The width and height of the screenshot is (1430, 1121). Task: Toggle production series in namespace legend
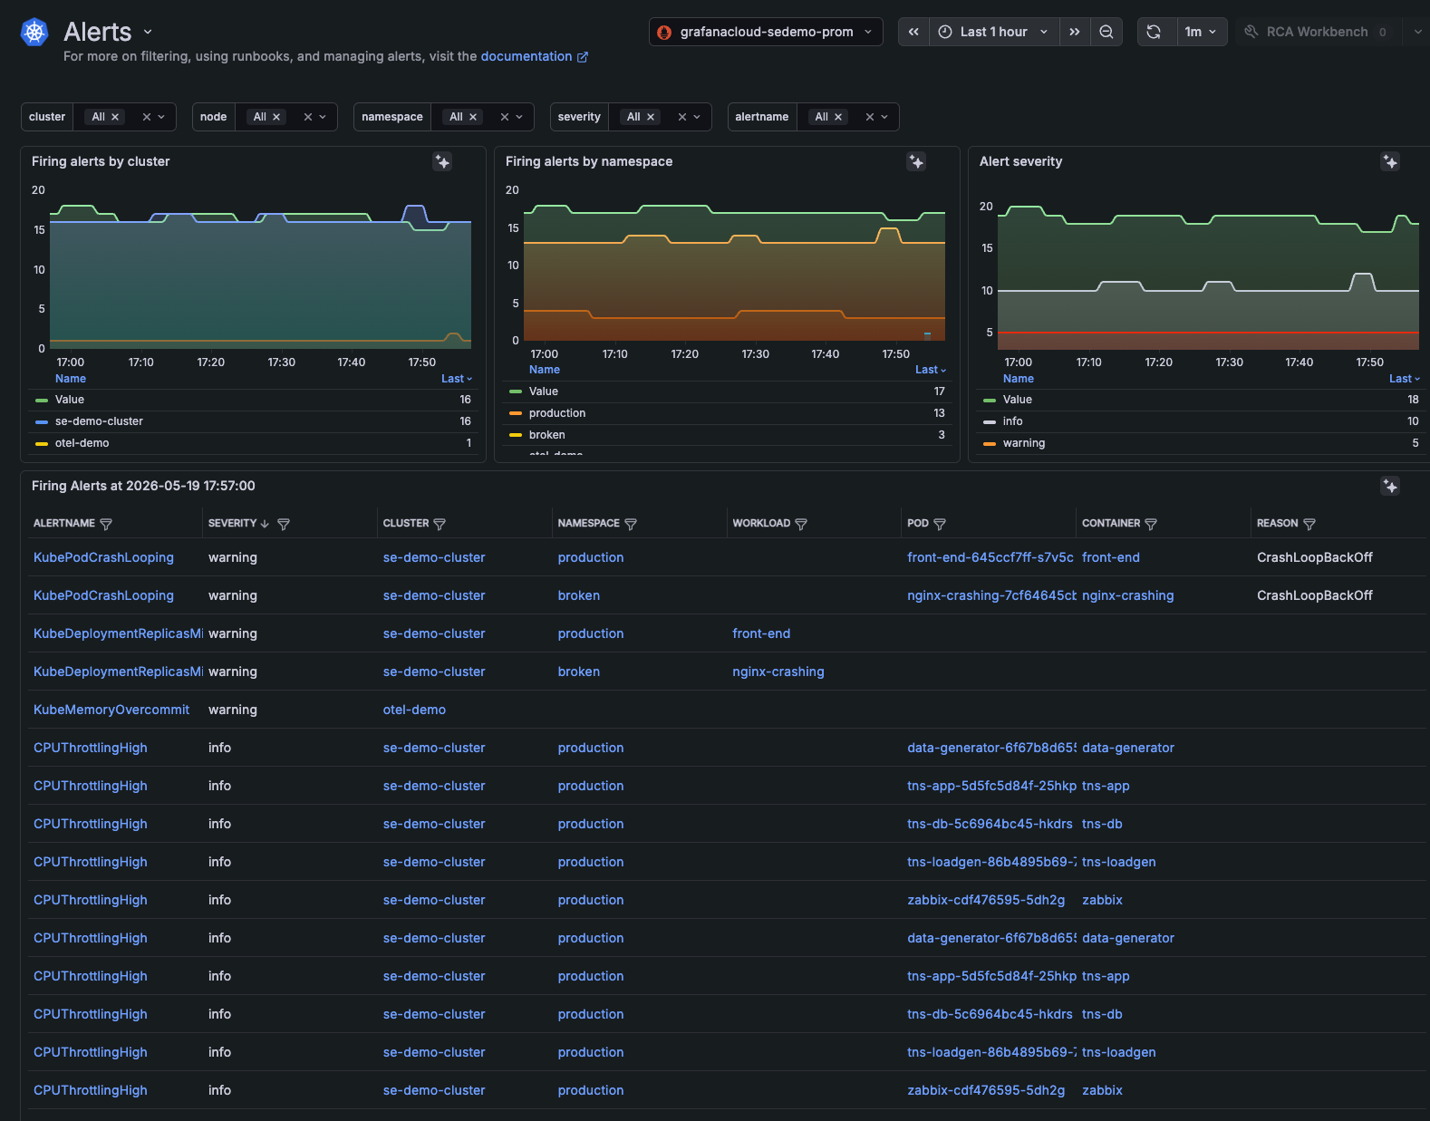coord(557,413)
